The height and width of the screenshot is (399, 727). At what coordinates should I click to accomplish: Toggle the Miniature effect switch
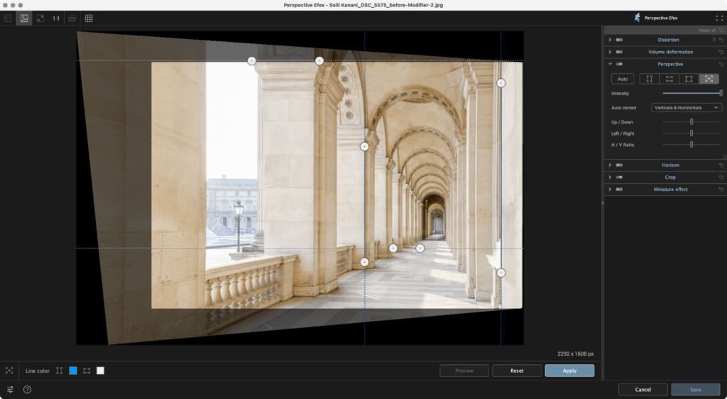619,189
